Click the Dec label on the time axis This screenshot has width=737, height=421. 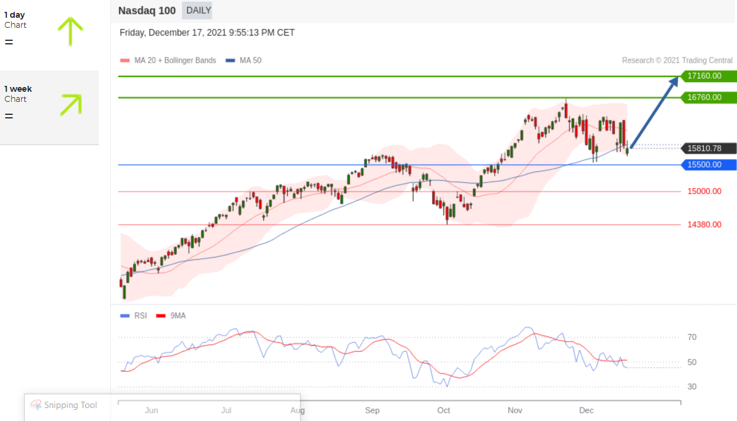click(x=586, y=410)
